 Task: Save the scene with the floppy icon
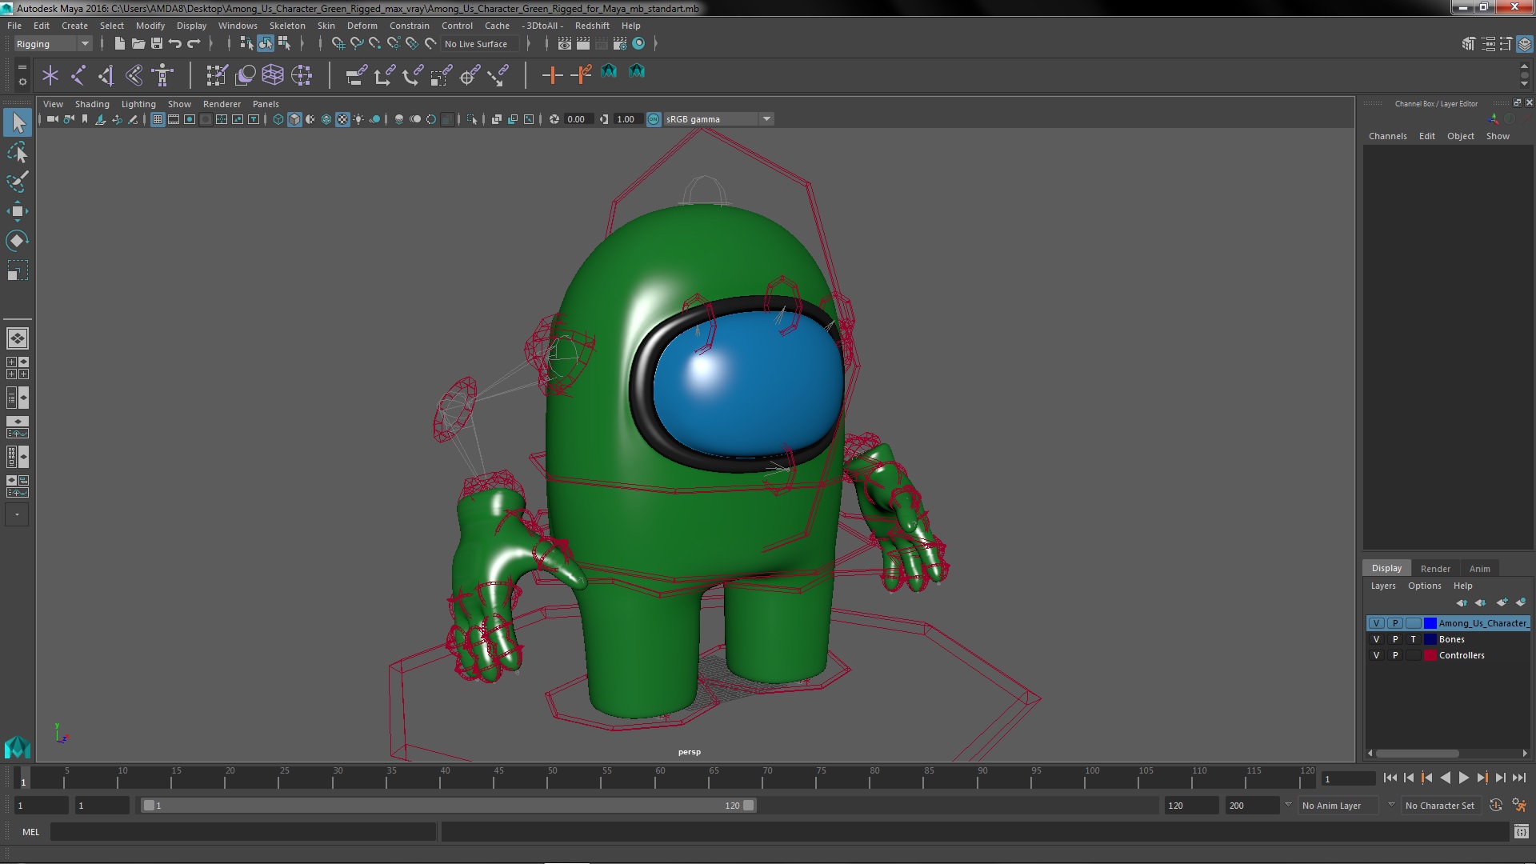[157, 44]
